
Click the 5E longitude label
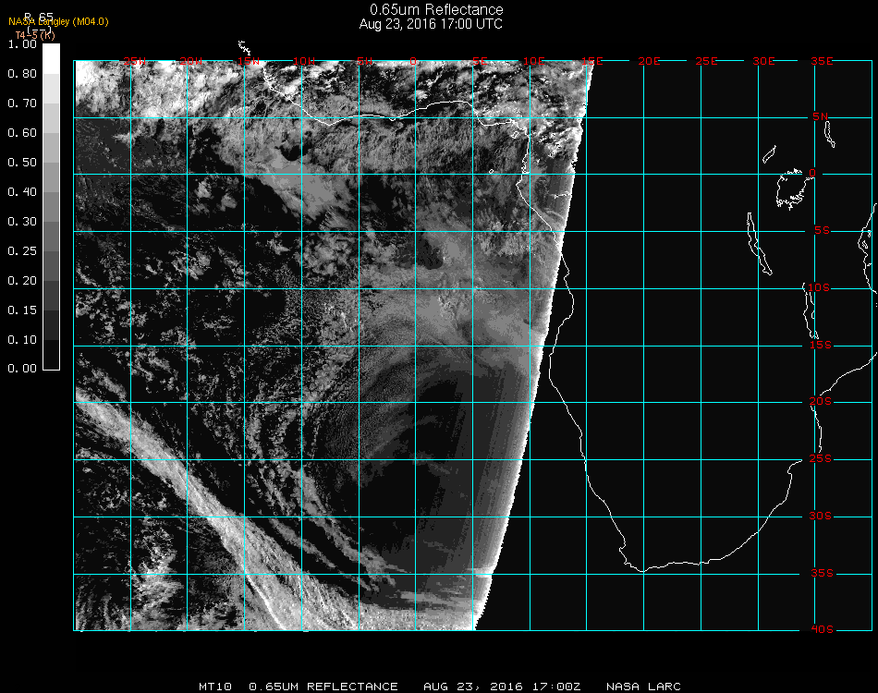480,62
